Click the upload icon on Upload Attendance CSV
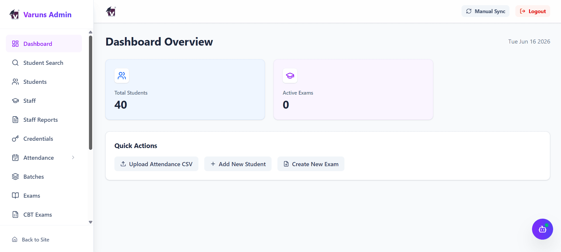This screenshot has height=252, width=561. (x=123, y=164)
